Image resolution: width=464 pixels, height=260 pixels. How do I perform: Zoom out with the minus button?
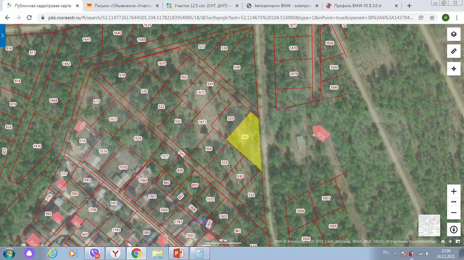pos(453,212)
